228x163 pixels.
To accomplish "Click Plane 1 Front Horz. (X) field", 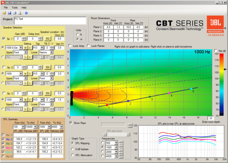I will (x=108, y=27).
